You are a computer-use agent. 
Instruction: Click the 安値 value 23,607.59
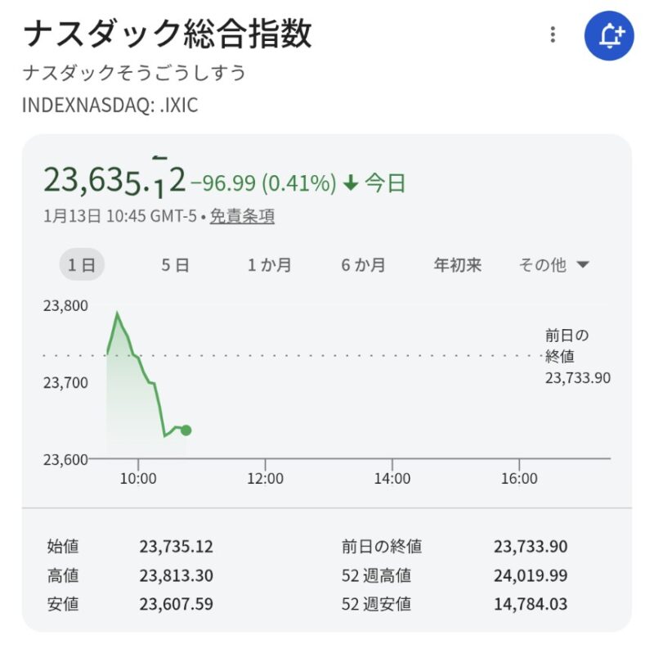click(x=177, y=605)
